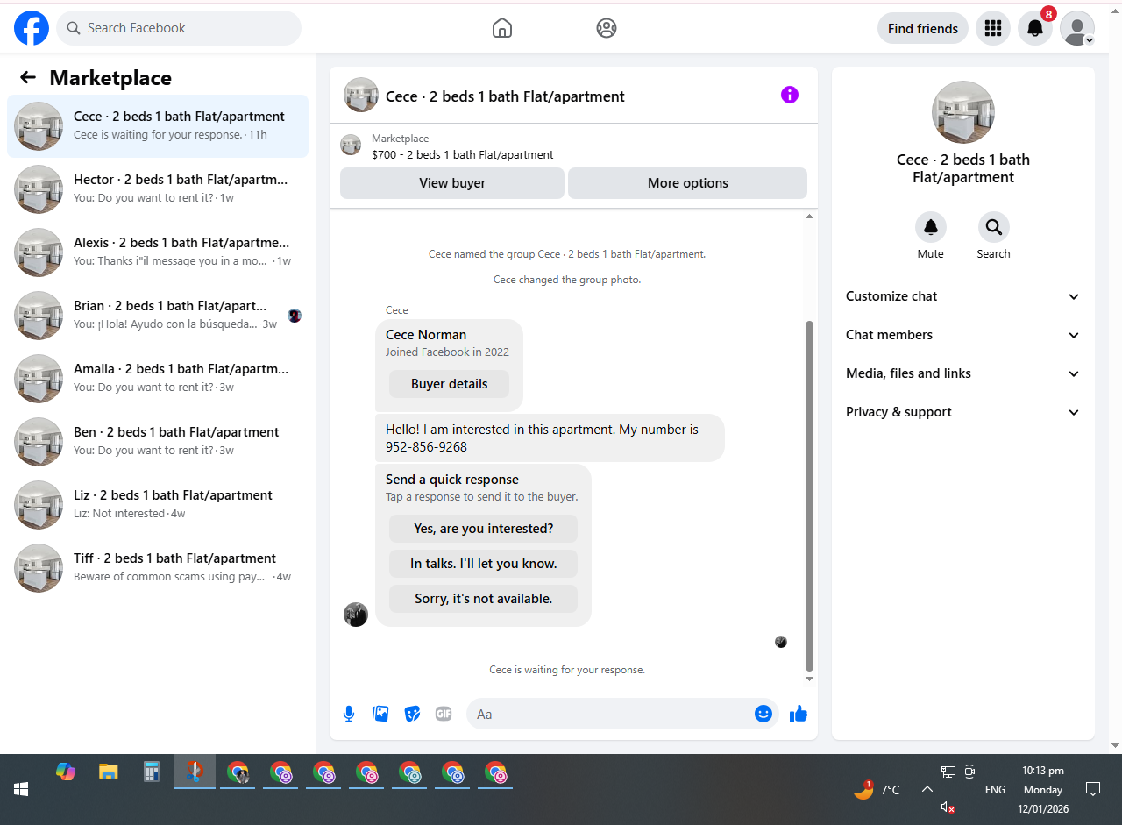The image size is (1122, 825).
Task: Click the View buyer button
Action: coord(452,183)
